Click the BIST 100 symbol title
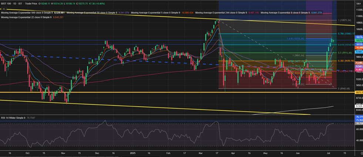This screenshot has width=363, height=157. coord(8,3)
